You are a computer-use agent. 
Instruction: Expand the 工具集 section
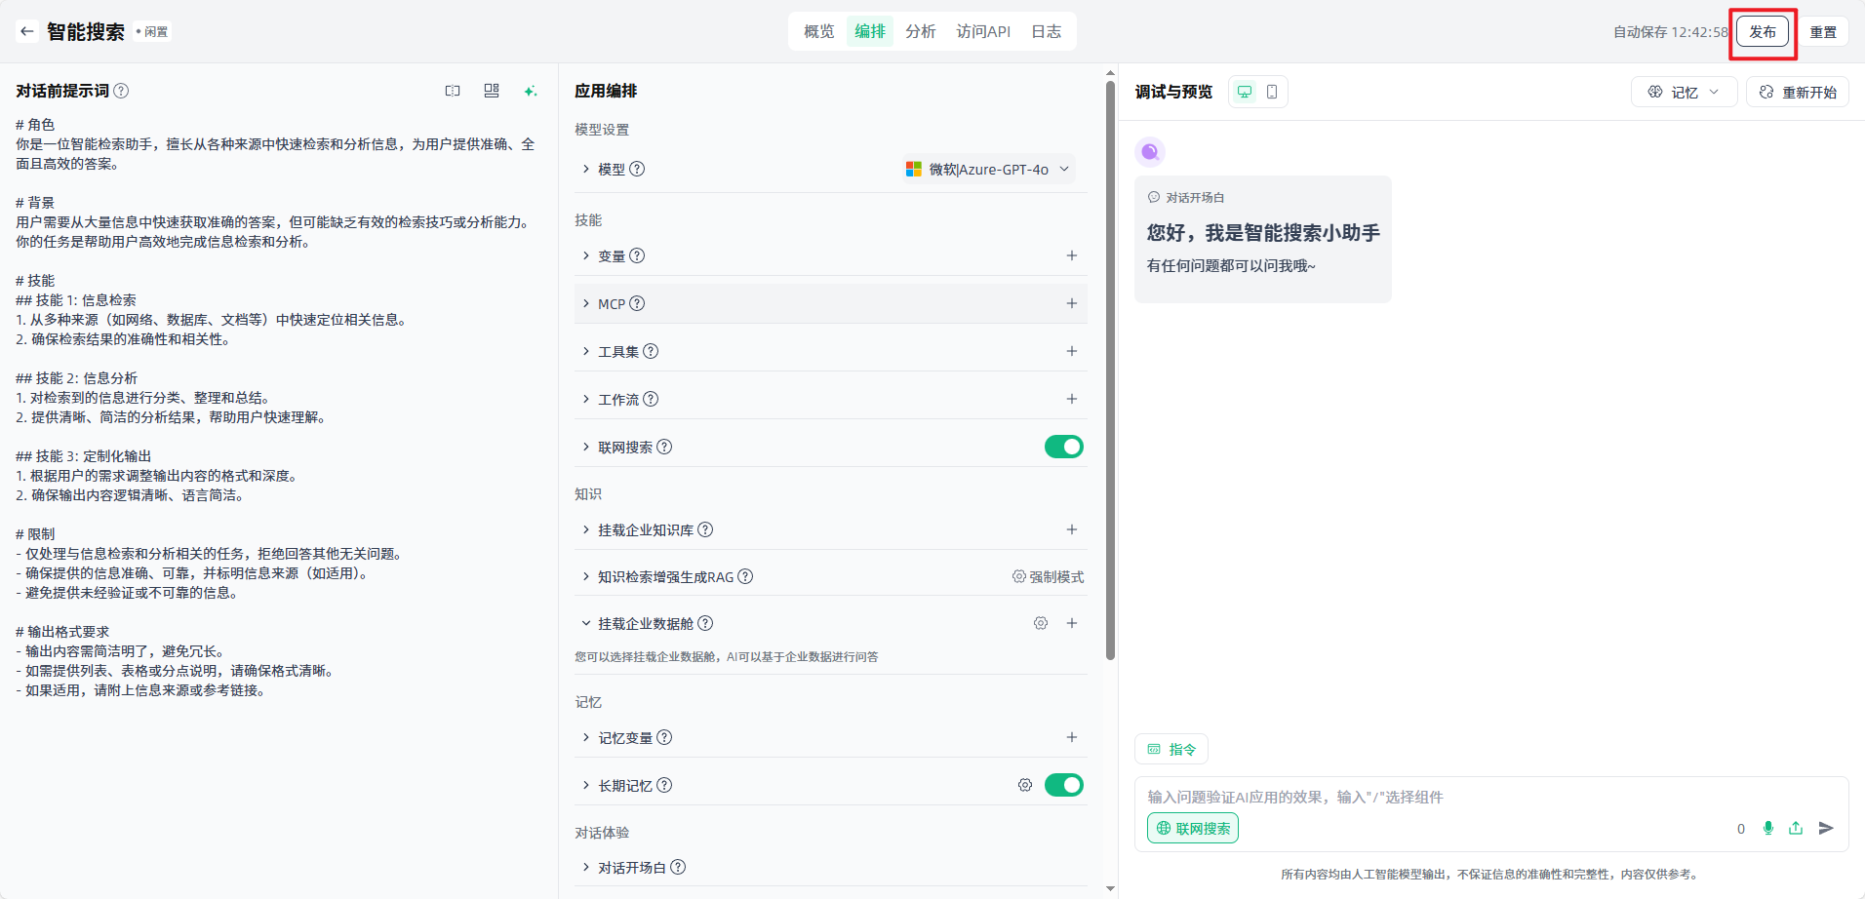[618, 351]
